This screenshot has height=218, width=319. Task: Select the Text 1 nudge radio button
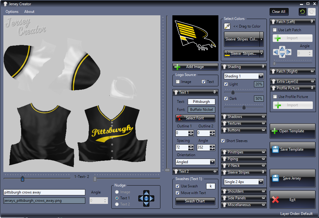117,198
